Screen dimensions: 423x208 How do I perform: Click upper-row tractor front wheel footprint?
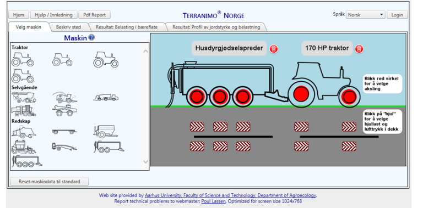(349, 127)
